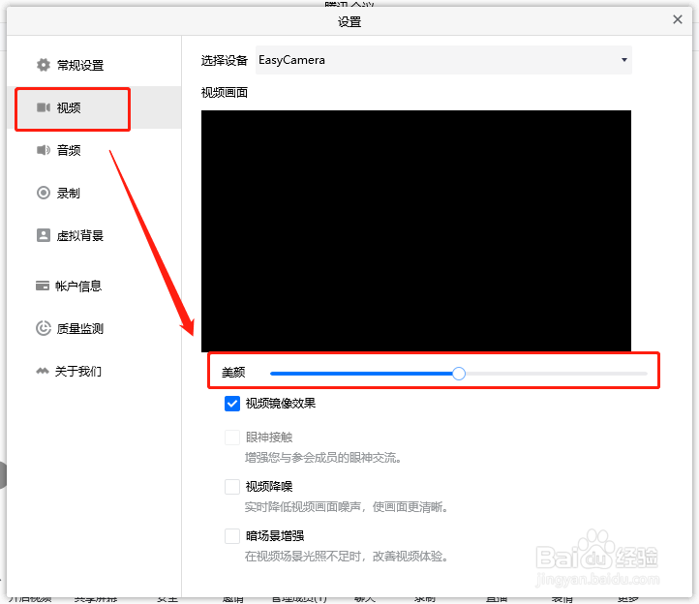The height and width of the screenshot is (604, 699).
Task: Open the 录制 settings section
Action: (94, 193)
